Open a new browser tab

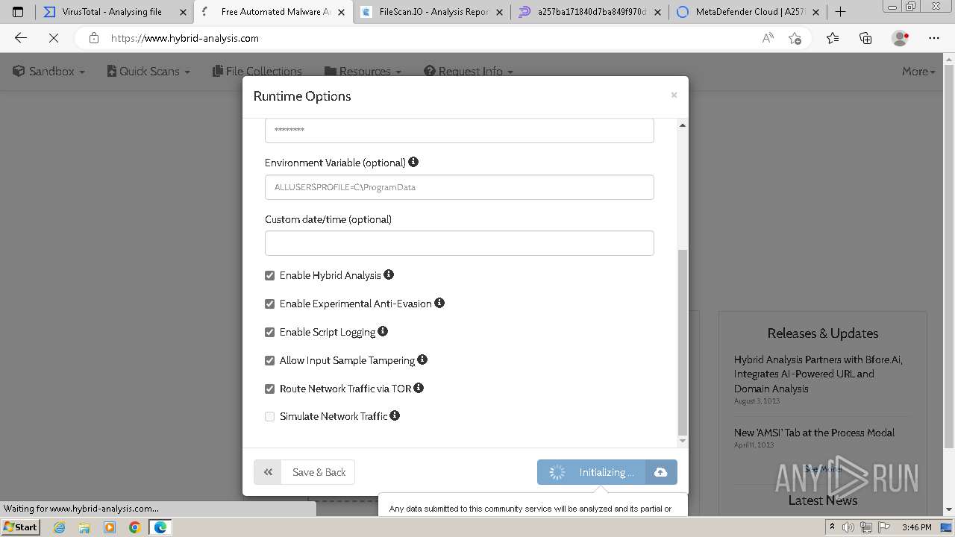[840, 12]
